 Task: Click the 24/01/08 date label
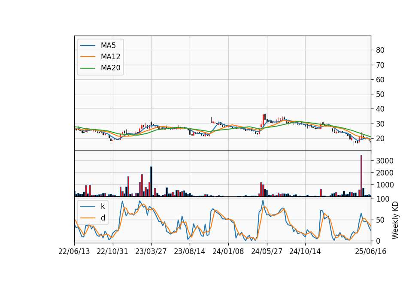pos(228,252)
